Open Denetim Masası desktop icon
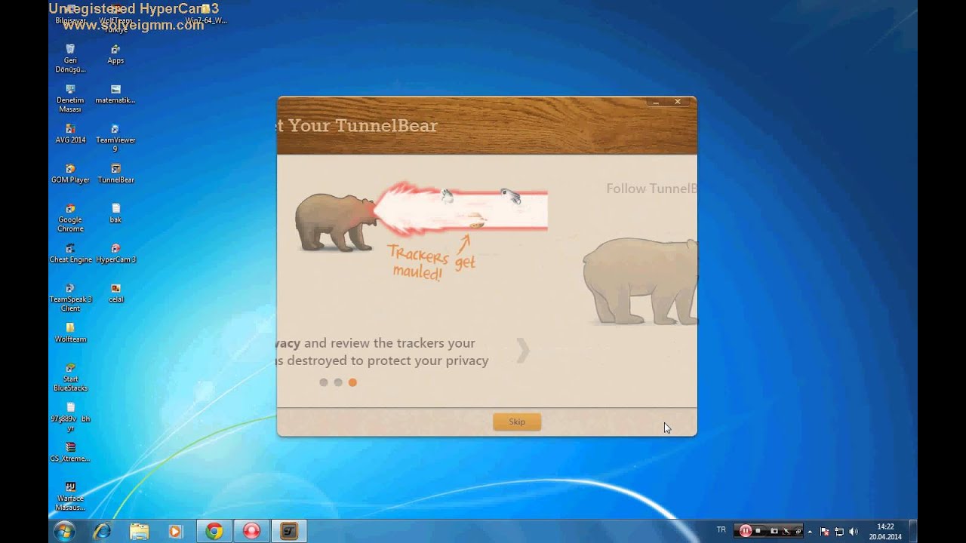The image size is (966, 543). tap(70, 98)
